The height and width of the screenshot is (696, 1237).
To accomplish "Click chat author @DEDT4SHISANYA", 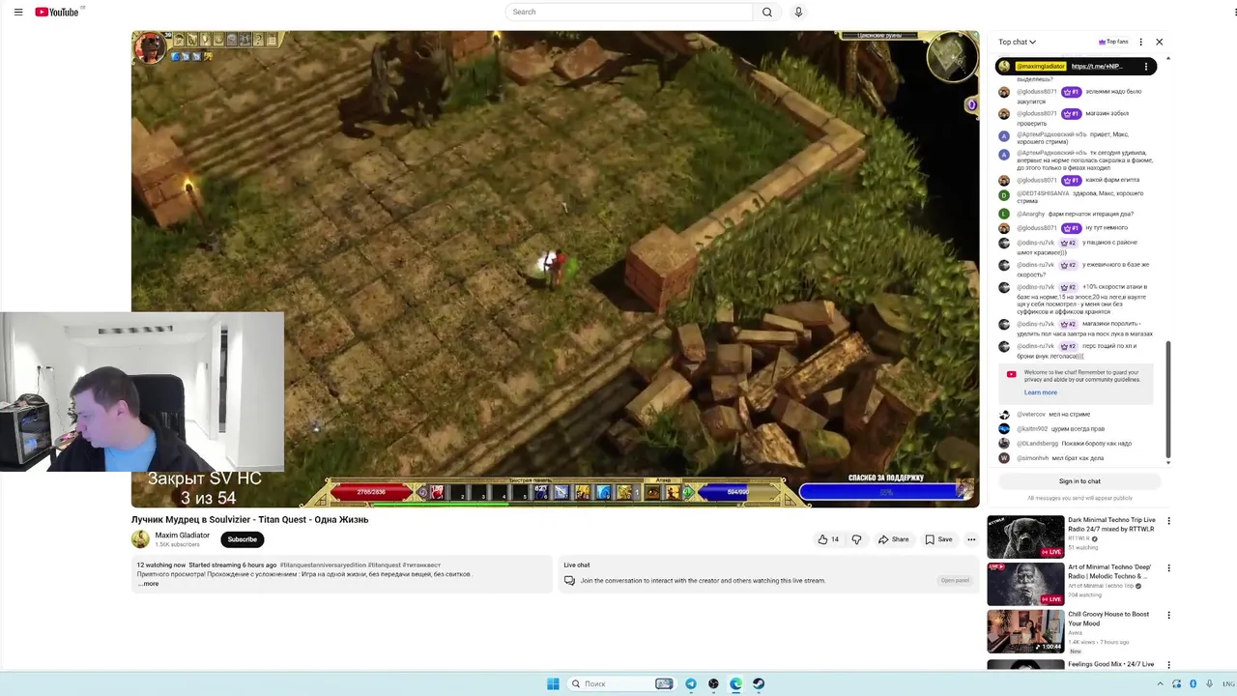I will coord(1043,193).
